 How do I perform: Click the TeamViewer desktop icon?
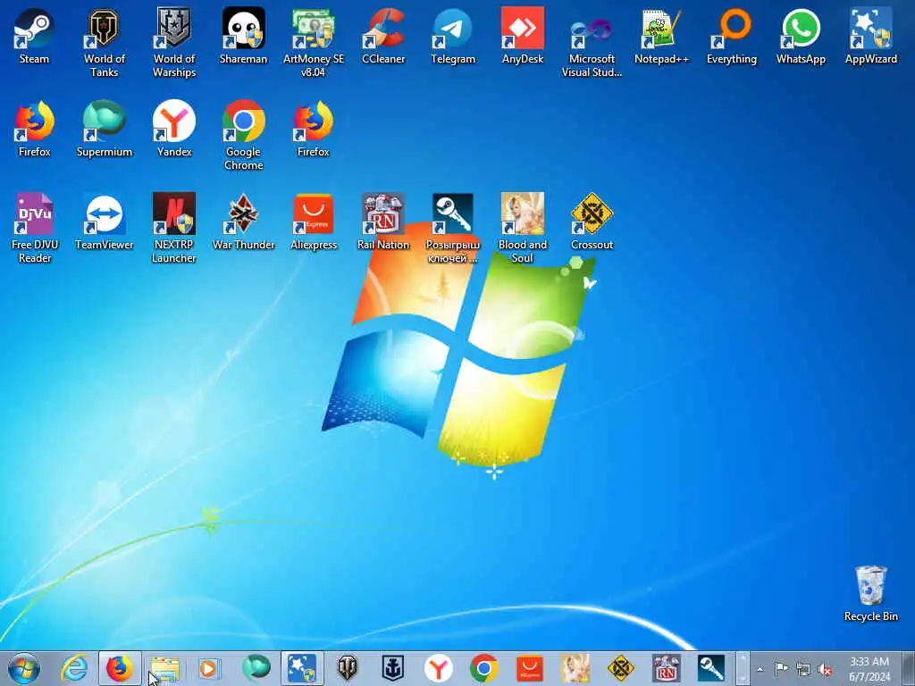pyautogui.click(x=104, y=222)
